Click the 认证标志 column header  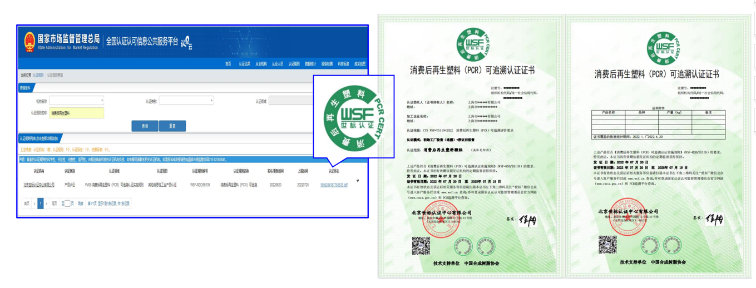point(334,171)
